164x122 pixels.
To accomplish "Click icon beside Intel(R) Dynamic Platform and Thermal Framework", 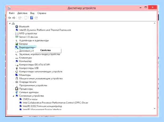I will pos(17,30).
